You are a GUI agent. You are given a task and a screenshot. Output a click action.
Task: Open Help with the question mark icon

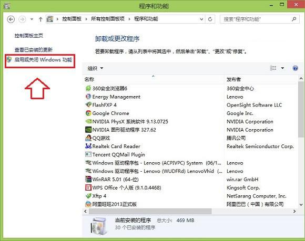(x=295, y=68)
